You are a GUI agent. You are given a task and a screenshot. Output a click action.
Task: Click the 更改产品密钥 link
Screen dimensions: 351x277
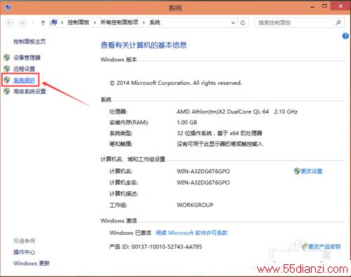coord(324,247)
